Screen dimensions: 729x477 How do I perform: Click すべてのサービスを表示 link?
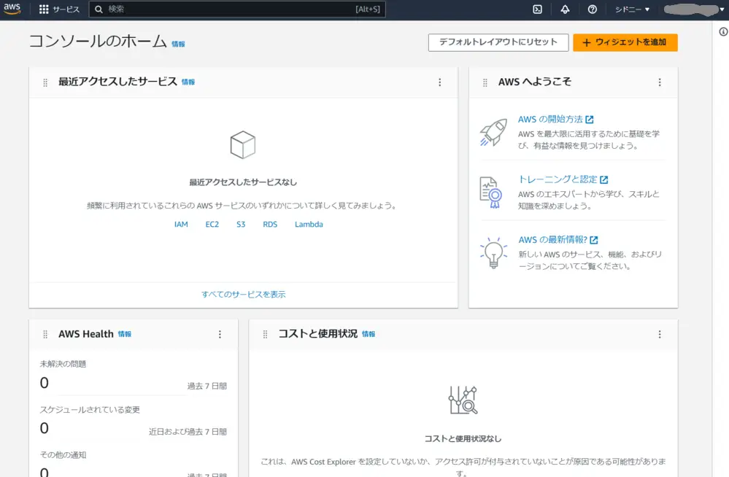click(x=244, y=294)
